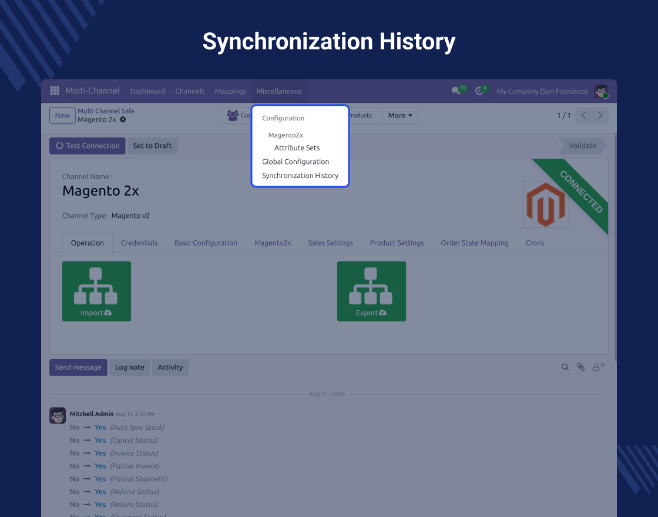Open the gear actions next to Magento 2x

click(x=123, y=120)
